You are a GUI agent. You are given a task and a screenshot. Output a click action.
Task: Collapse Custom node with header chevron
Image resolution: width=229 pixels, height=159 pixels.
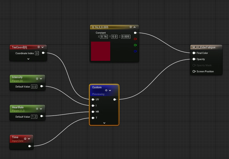[x=110, y=90]
